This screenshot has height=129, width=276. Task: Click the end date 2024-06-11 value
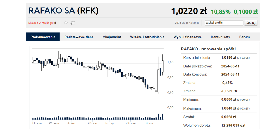point(230,74)
